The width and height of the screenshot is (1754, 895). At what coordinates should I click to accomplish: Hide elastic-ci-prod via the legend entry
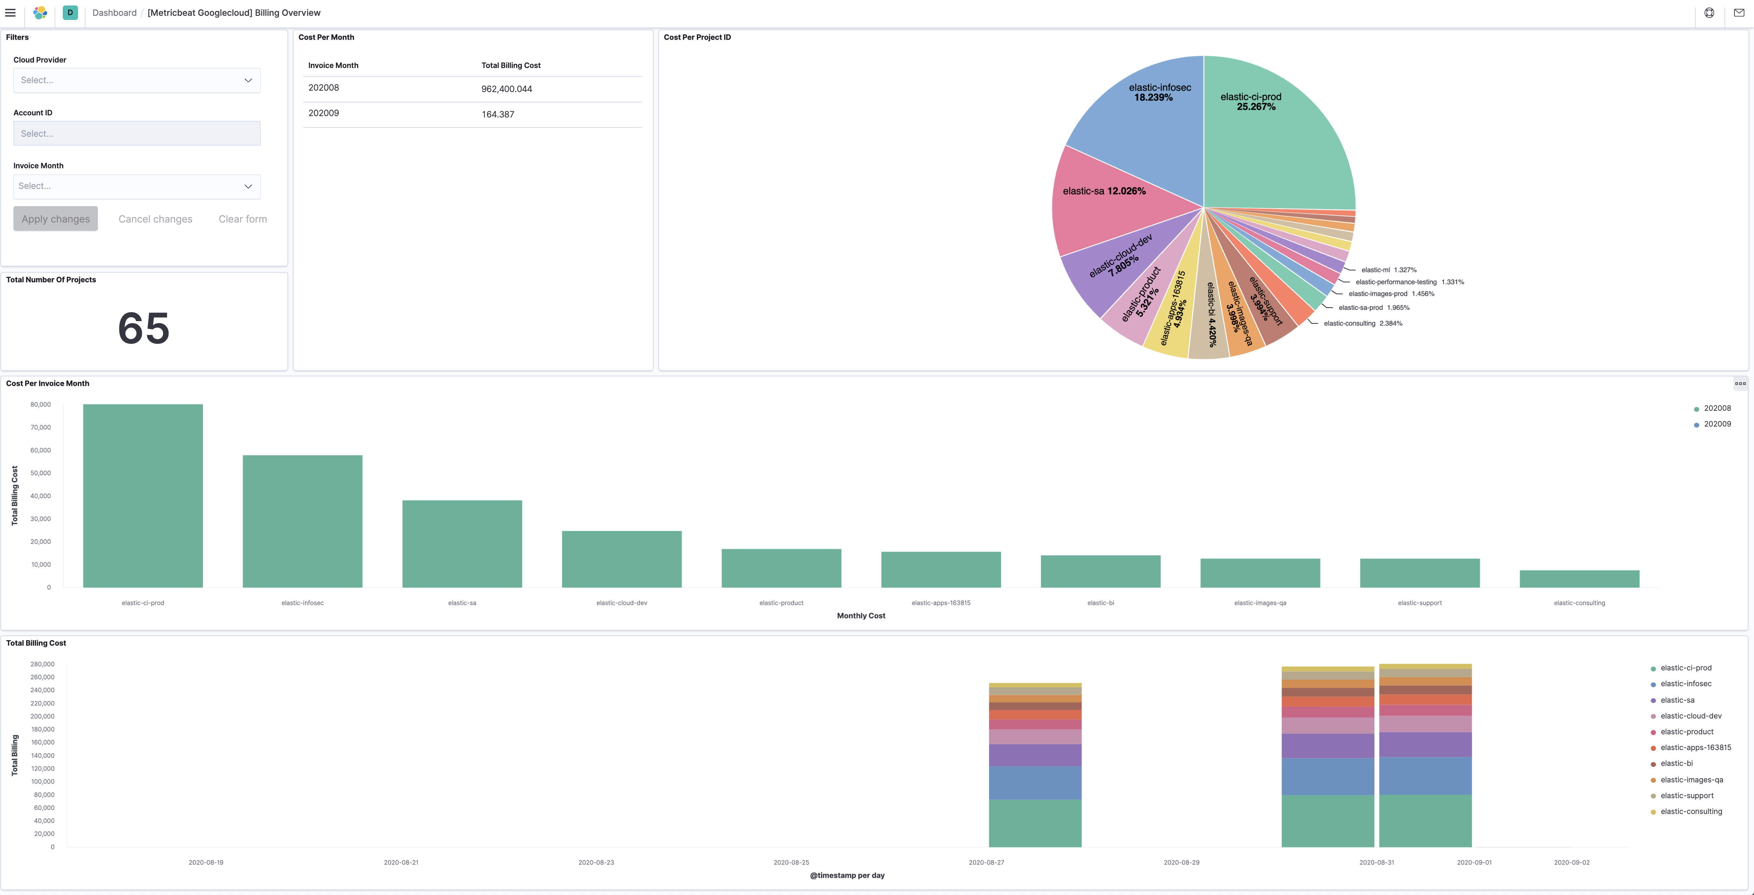1686,668
